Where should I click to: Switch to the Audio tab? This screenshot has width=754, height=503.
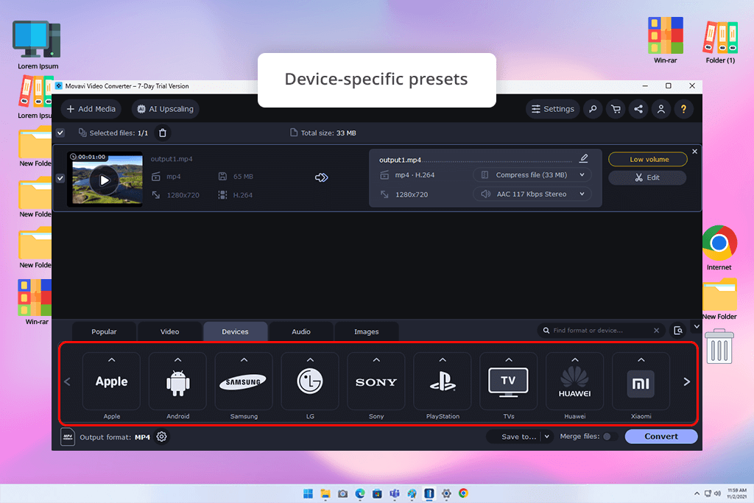point(301,331)
